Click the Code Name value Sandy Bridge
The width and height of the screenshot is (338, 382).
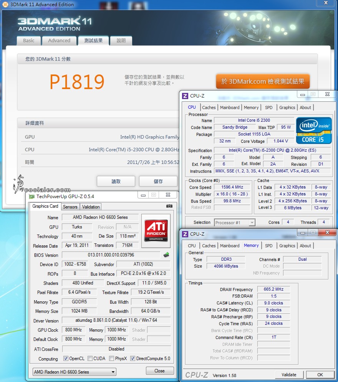(235, 127)
